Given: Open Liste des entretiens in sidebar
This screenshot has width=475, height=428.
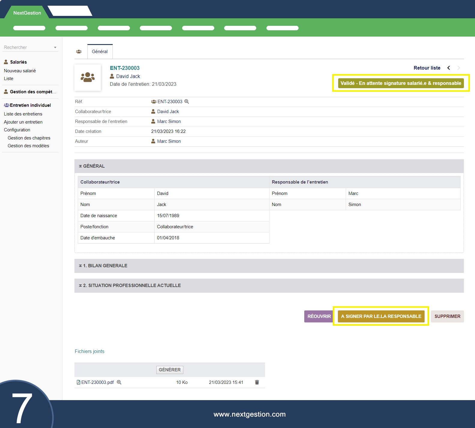Looking at the screenshot, I should 23,114.
